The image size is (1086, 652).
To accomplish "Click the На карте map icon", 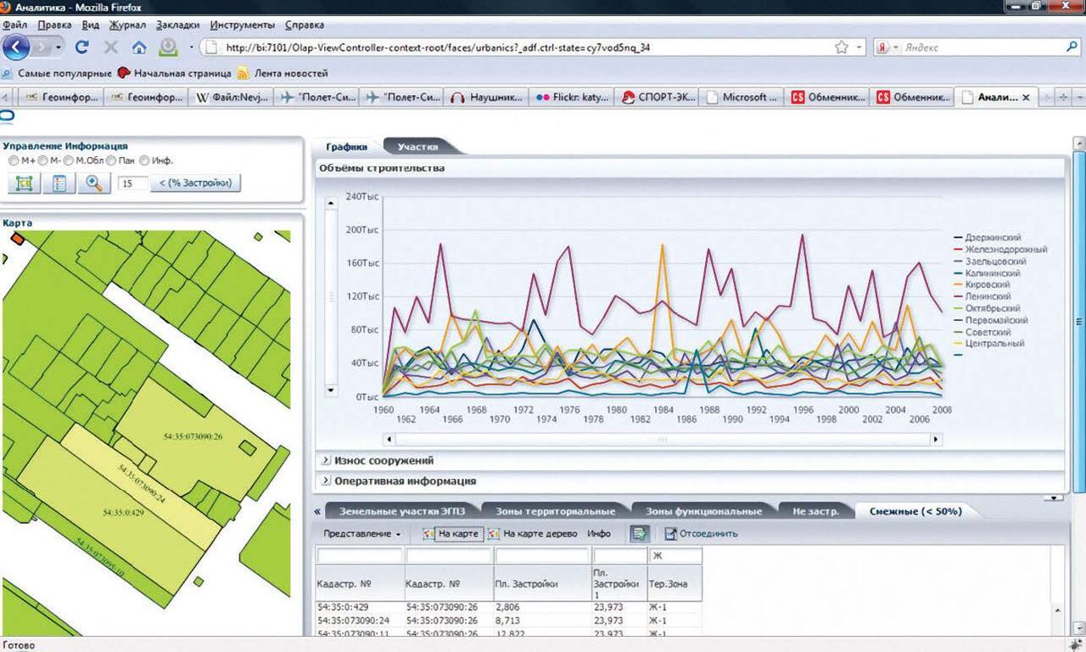I will (428, 534).
